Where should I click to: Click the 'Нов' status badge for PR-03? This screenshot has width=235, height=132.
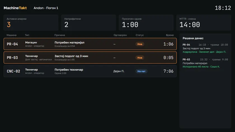140,58
